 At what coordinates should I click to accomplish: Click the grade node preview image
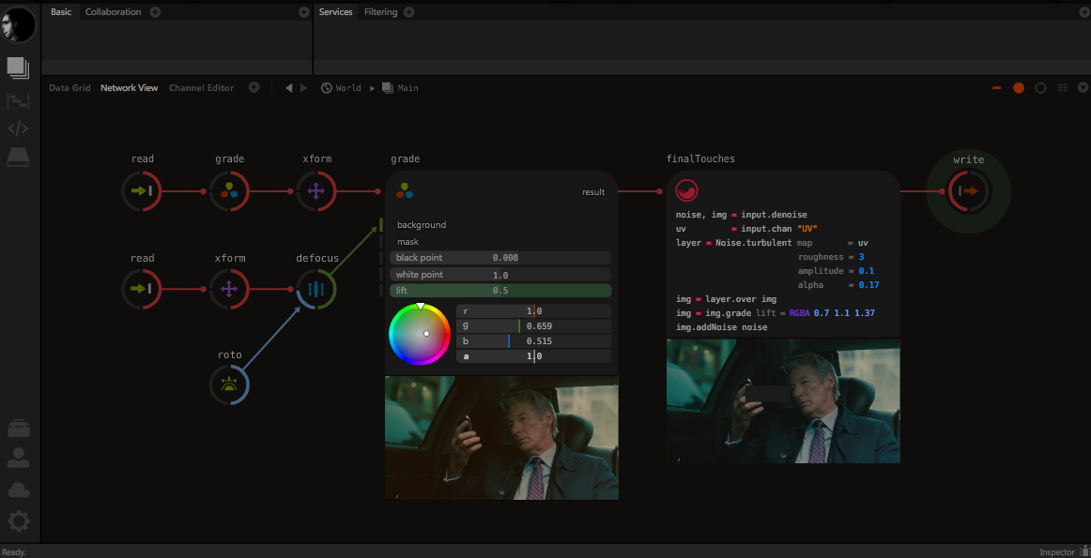tap(501, 438)
